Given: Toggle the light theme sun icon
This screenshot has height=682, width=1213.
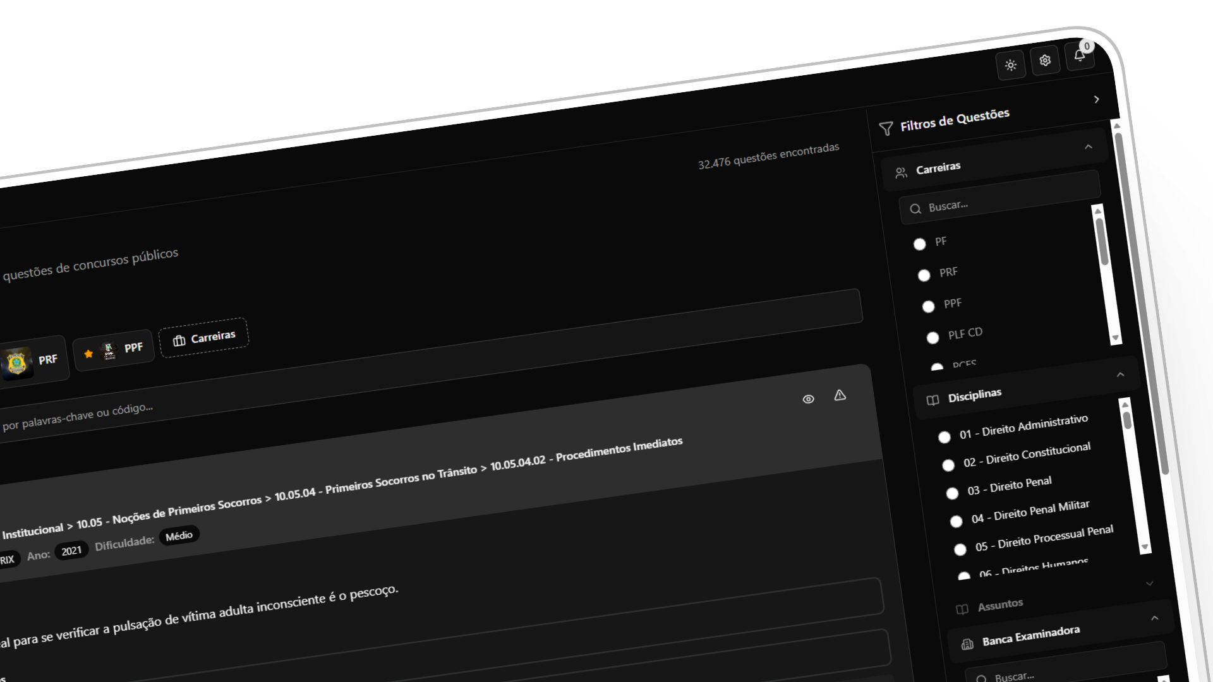Looking at the screenshot, I should (1010, 66).
